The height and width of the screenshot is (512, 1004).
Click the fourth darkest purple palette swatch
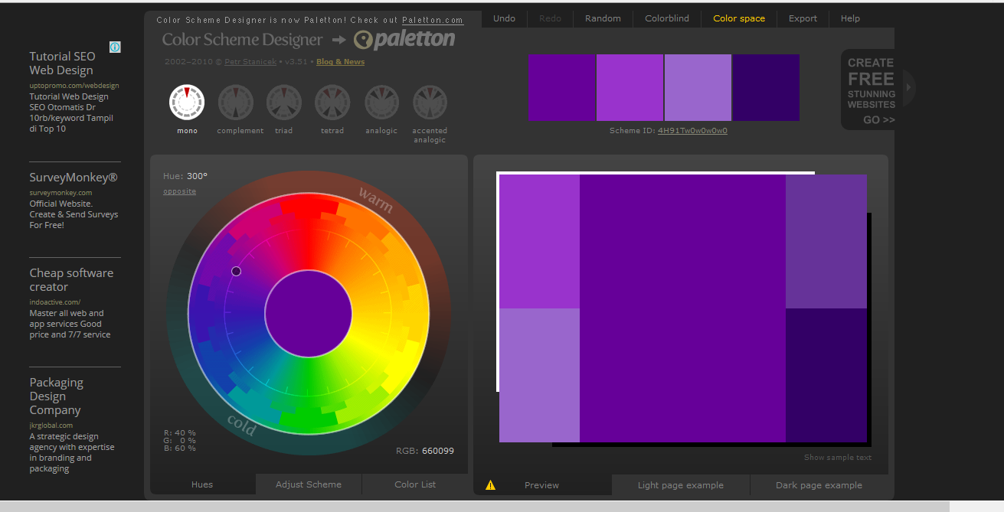coord(766,87)
